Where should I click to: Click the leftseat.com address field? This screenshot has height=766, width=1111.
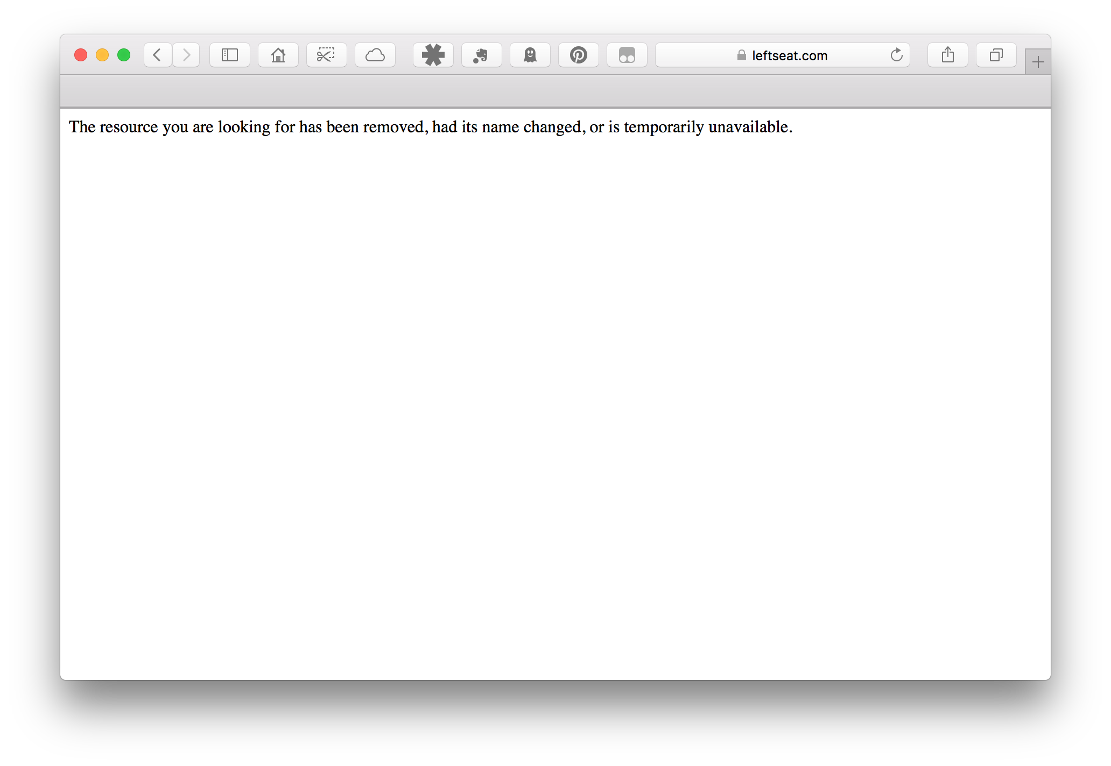pos(783,55)
